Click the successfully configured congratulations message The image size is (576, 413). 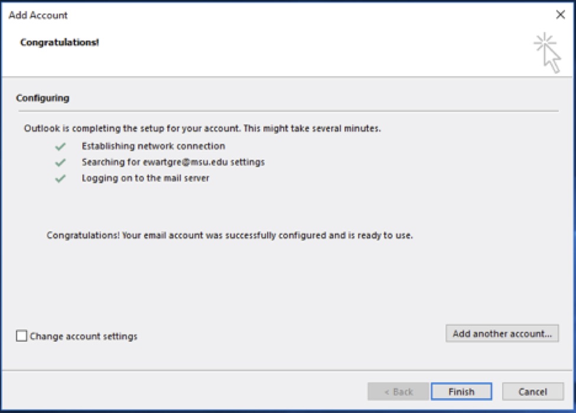pyautogui.click(x=229, y=235)
